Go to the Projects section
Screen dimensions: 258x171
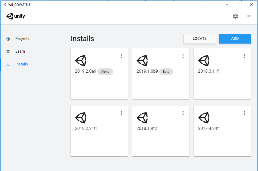click(x=22, y=38)
